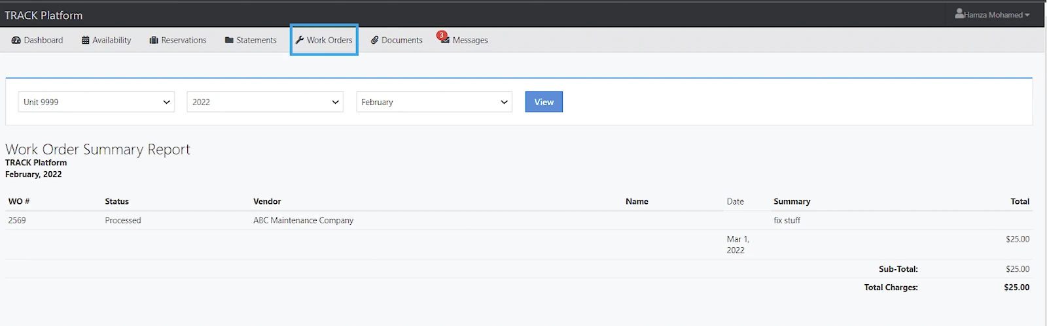Click the Statements folder icon

(x=229, y=41)
